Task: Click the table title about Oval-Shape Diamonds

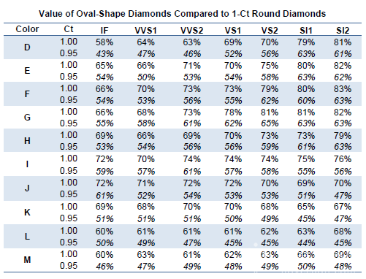Action: (x=183, y=13)
